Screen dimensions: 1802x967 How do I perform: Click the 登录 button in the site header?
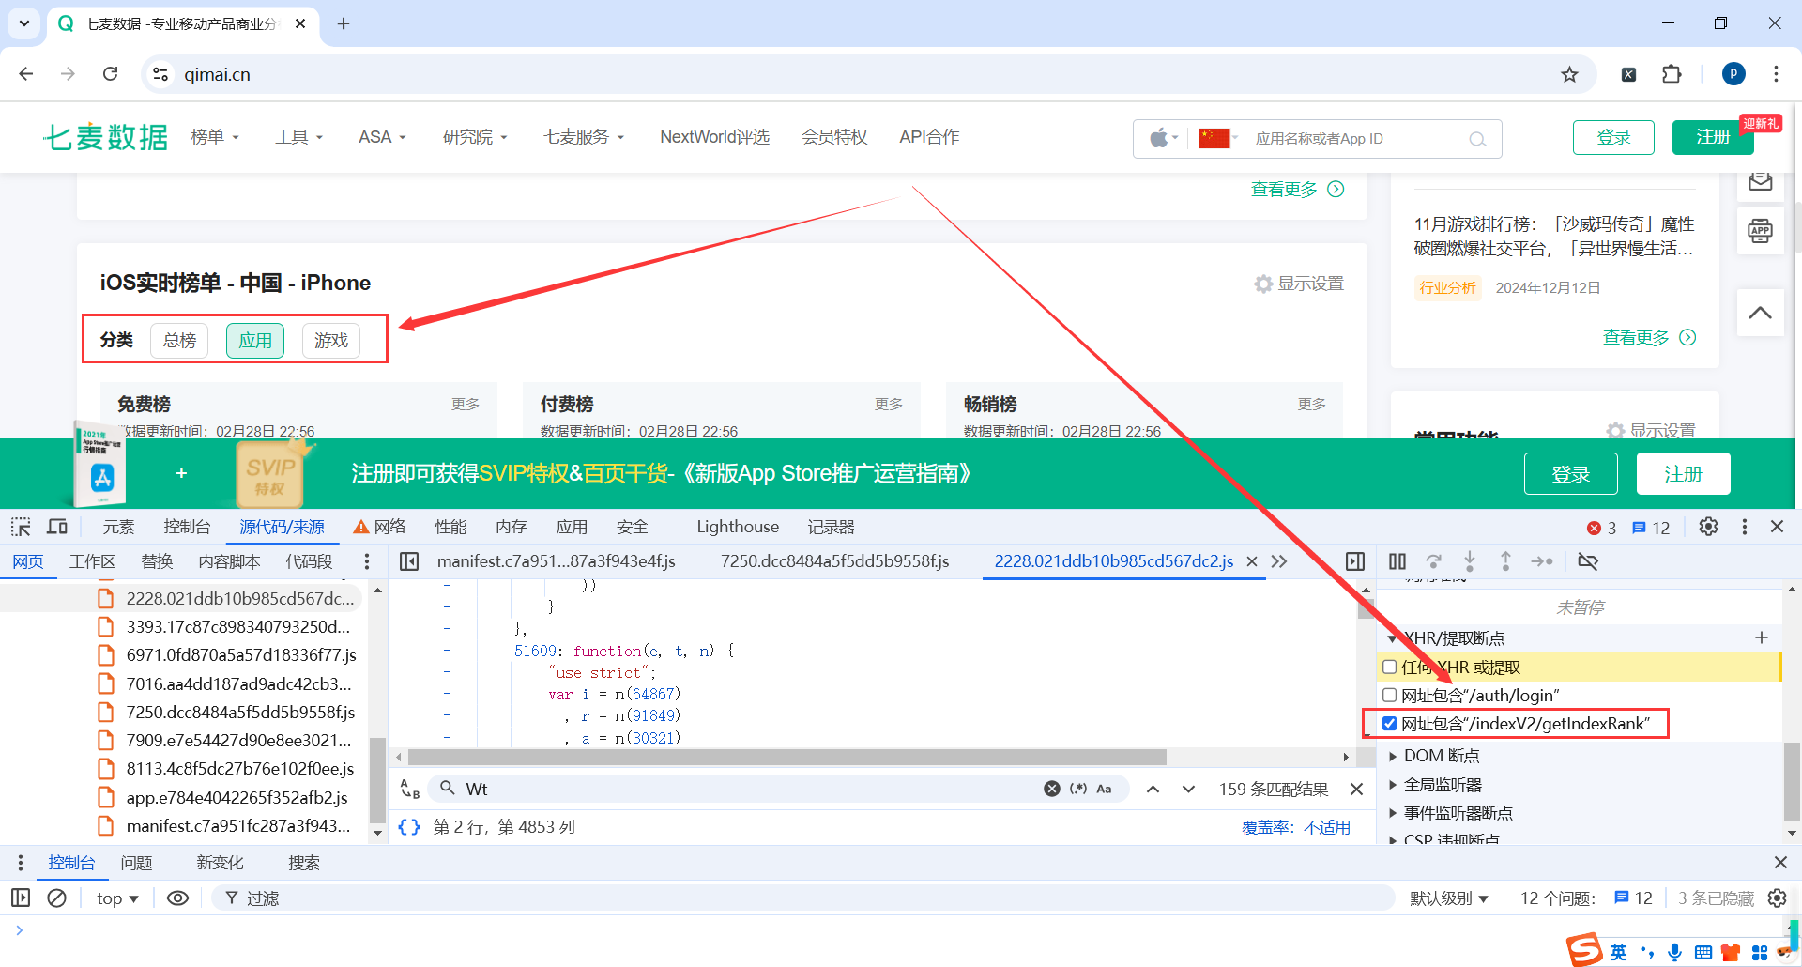1613,137
